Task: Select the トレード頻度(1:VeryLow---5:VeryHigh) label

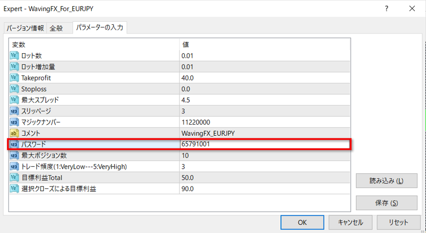Action: point(74,167)
